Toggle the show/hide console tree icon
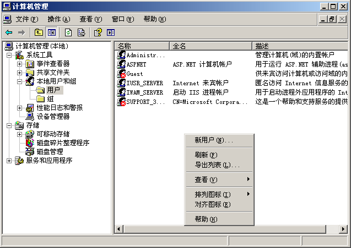Viewport: 351px width, 248px height. tap(52, 32)
